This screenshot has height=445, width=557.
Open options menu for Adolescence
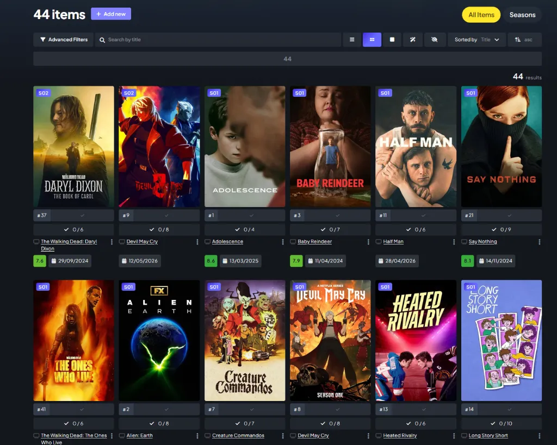coord(283,242)
